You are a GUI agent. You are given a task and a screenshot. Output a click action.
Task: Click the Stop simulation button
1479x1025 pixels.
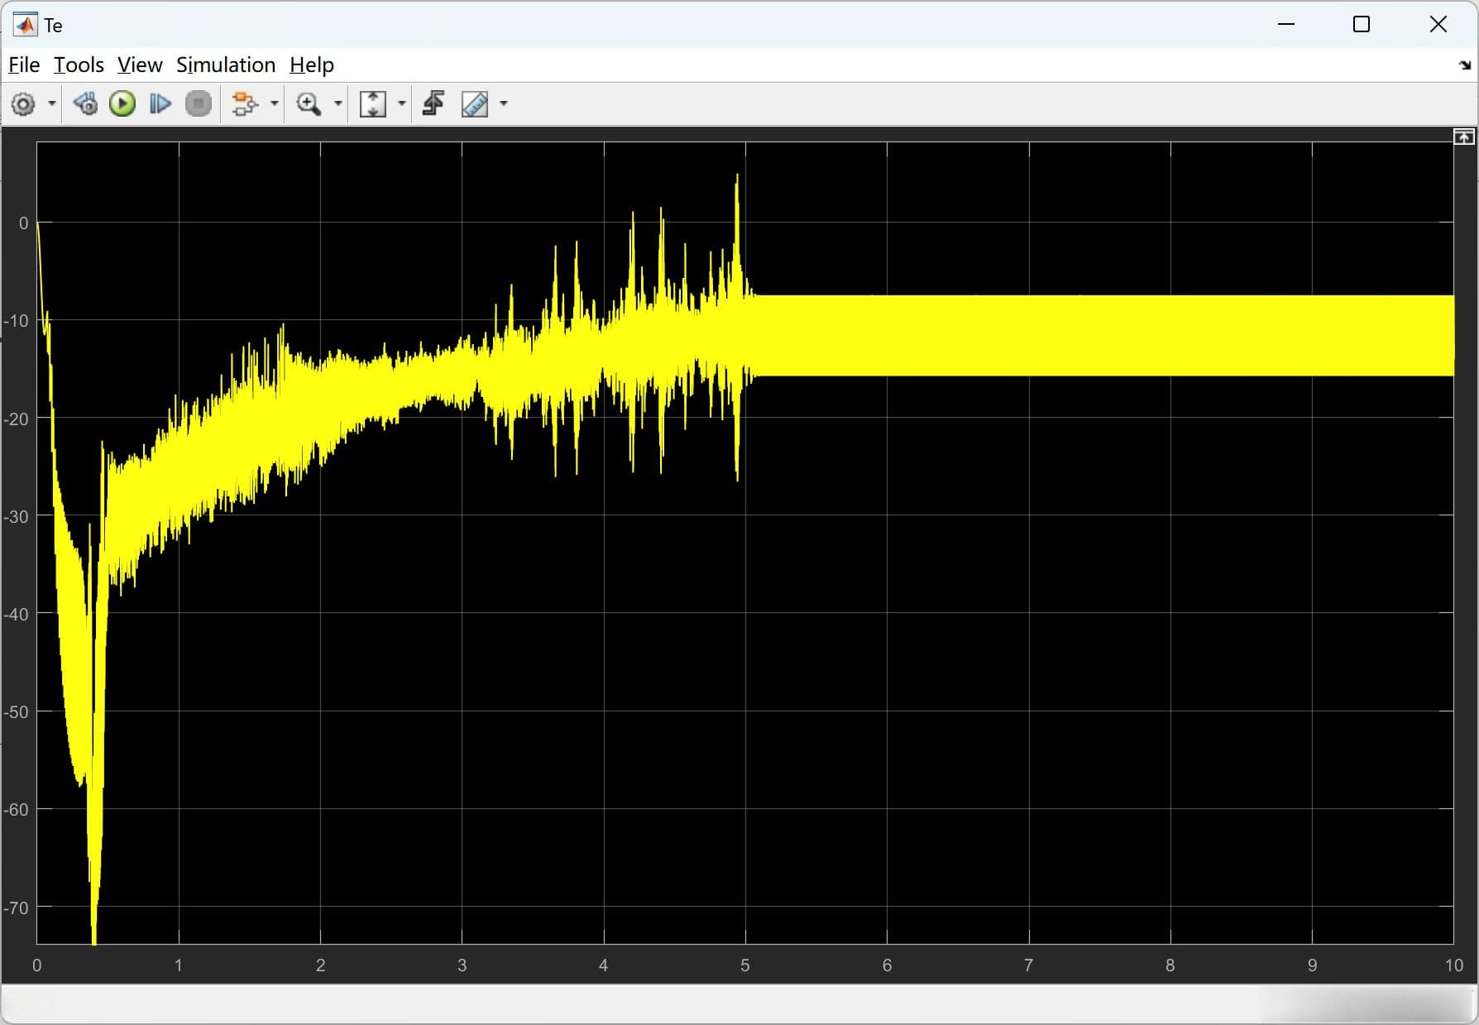[x=199, y=104]
